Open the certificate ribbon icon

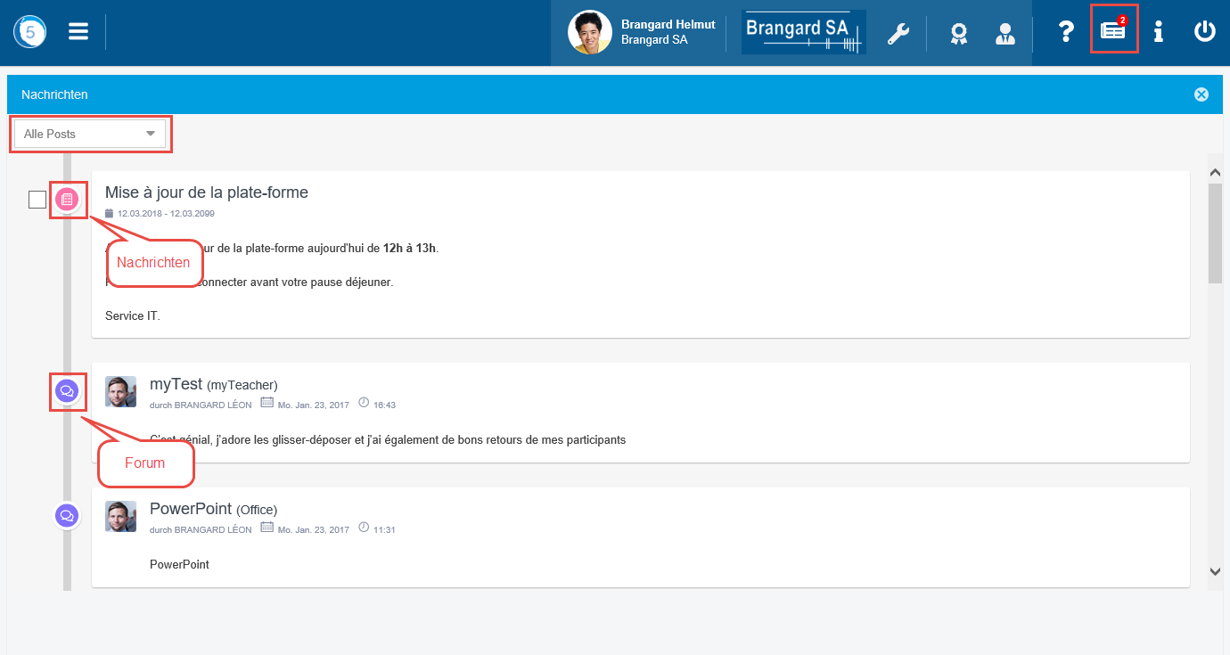click(958, 33)
